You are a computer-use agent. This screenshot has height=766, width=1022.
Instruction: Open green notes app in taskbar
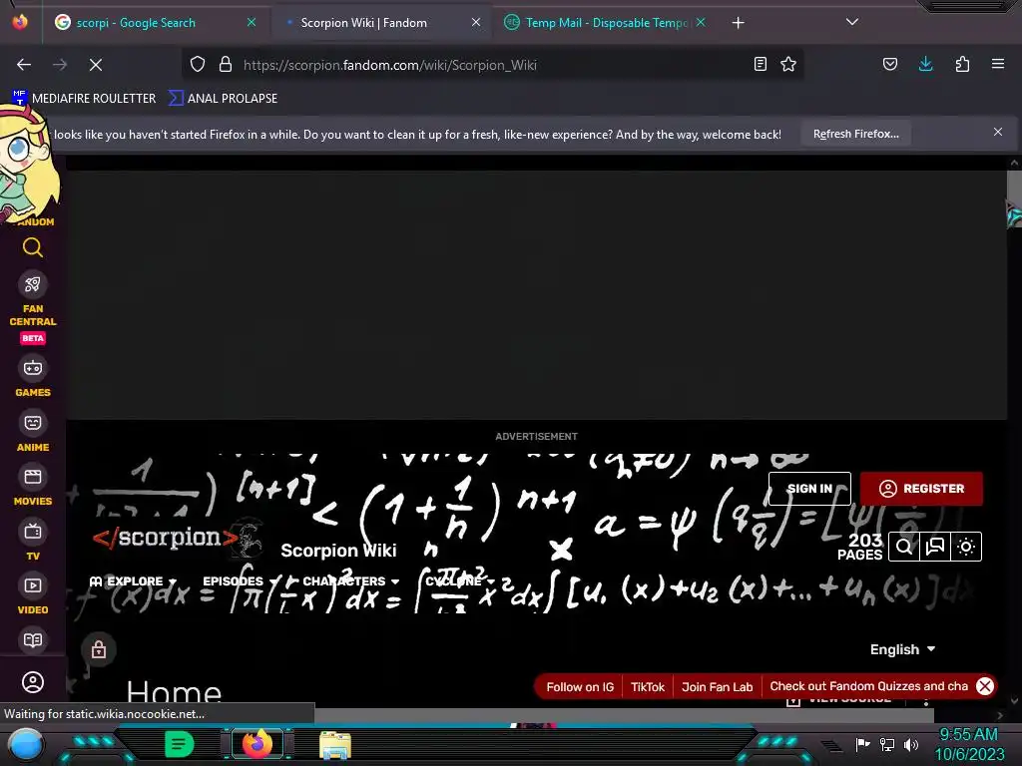[179, 744]
